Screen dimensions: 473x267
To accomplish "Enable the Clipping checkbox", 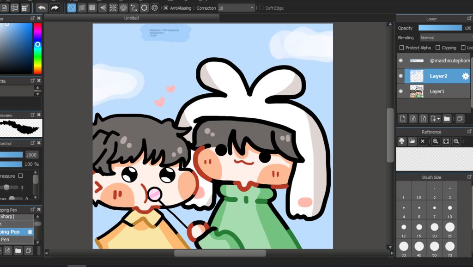I will point(438,48).
